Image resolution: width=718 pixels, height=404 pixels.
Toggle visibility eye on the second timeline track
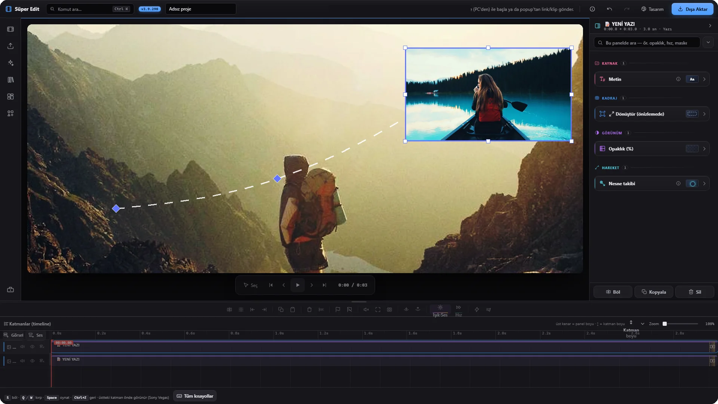(x=32, y=361)
